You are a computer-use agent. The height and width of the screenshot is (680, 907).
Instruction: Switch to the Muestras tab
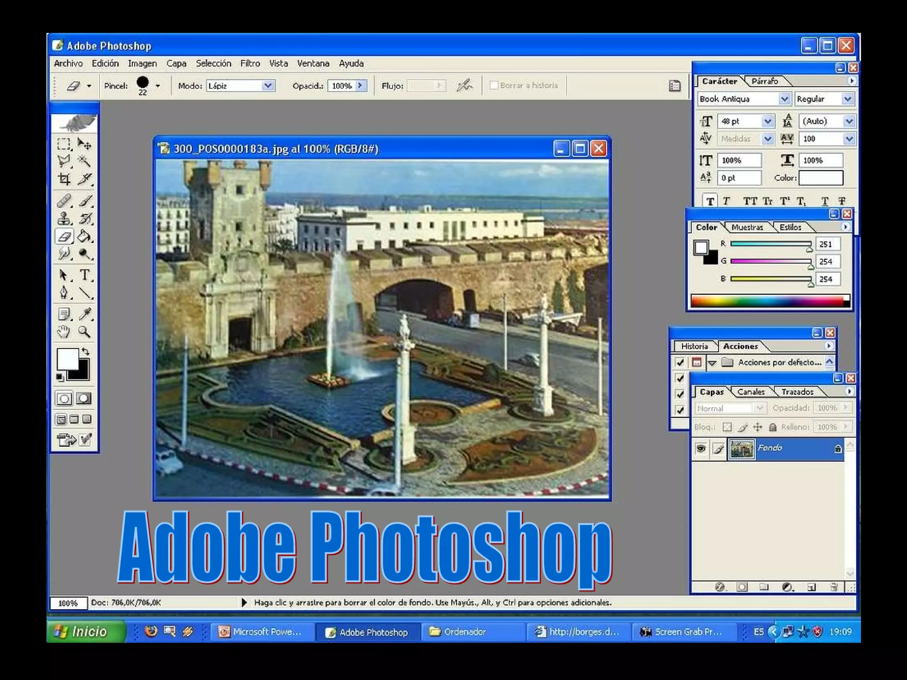(747, 227)
